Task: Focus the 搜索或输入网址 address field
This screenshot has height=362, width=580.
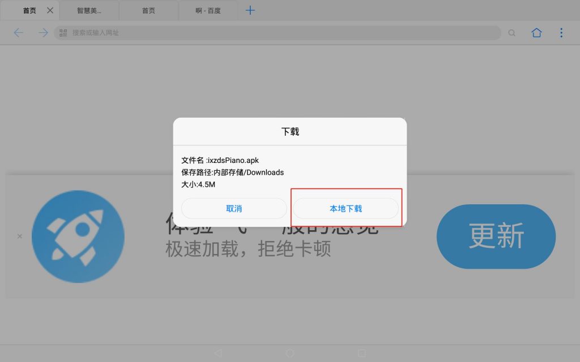Action: [278, 33]
